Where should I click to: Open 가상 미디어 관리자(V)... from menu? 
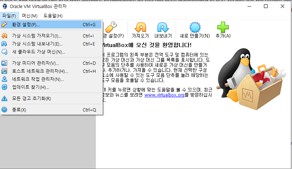pyautogui.click(x=51, y=63)
